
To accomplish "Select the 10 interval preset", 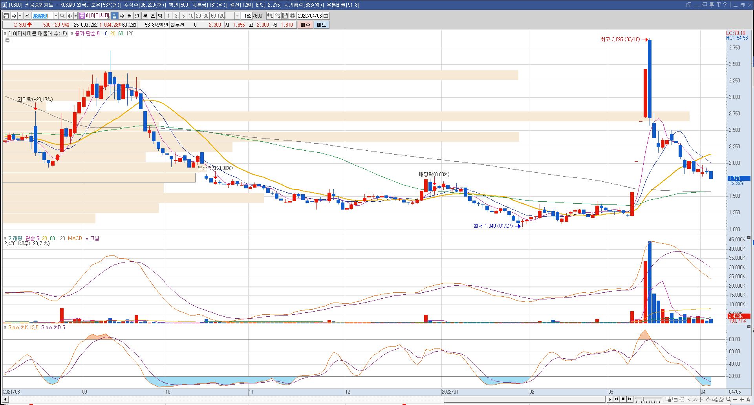I will coord(191,16).
